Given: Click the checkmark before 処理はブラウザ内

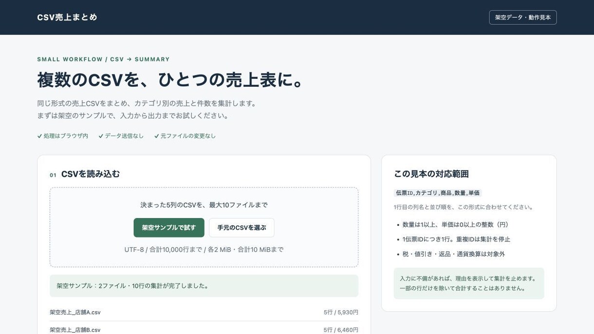Looking at the screenshot, I should click(39, 136).
